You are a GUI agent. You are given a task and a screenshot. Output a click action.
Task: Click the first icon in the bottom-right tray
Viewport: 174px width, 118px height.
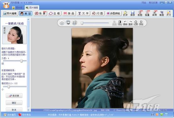pos(152,115)
